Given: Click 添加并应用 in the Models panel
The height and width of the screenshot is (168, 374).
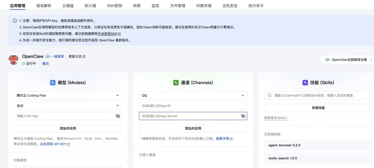Looking at the screenshot, I should pos(68,128).
